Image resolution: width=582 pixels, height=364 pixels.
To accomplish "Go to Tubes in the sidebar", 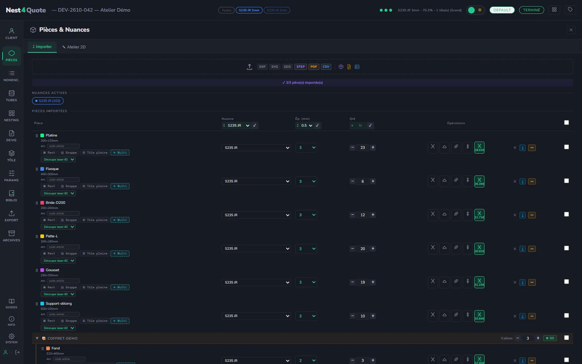I will [11, 96].
